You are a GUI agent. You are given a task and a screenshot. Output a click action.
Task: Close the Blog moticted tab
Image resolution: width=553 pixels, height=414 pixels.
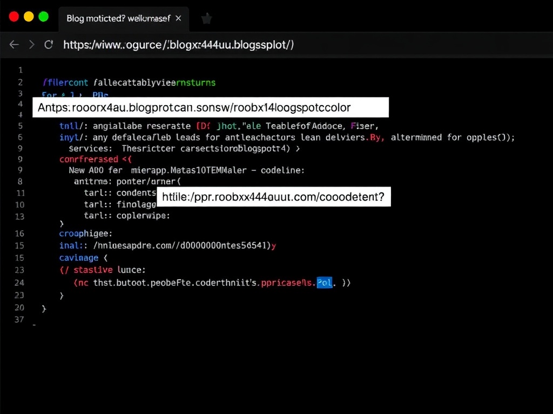pyautogui.click(x=179, y=18)
